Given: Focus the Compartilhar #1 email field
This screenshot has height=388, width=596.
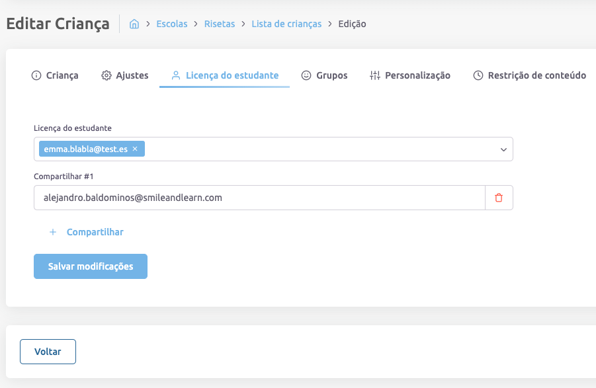Looking at the screenshot, I should [x=259, y=198].
